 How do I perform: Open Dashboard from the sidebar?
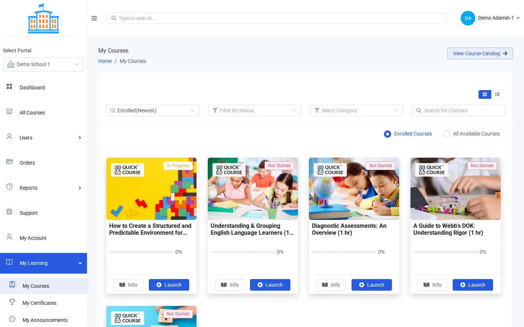[43, 88]
